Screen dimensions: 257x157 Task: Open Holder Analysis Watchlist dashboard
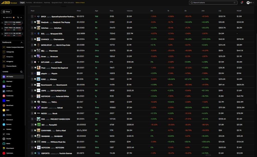pyautogui.click(x=13, y=47)
